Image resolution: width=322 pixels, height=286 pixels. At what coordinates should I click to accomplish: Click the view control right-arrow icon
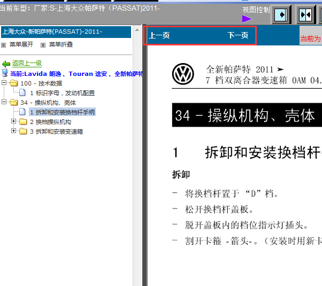click(x=282, y=15)
